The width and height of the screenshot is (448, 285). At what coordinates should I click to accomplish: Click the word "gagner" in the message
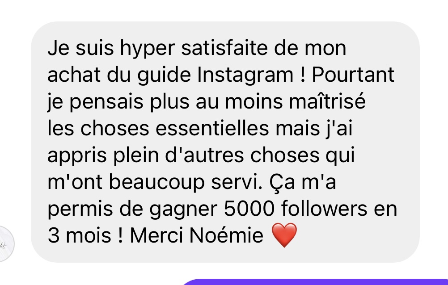click(x=183, y=210)
